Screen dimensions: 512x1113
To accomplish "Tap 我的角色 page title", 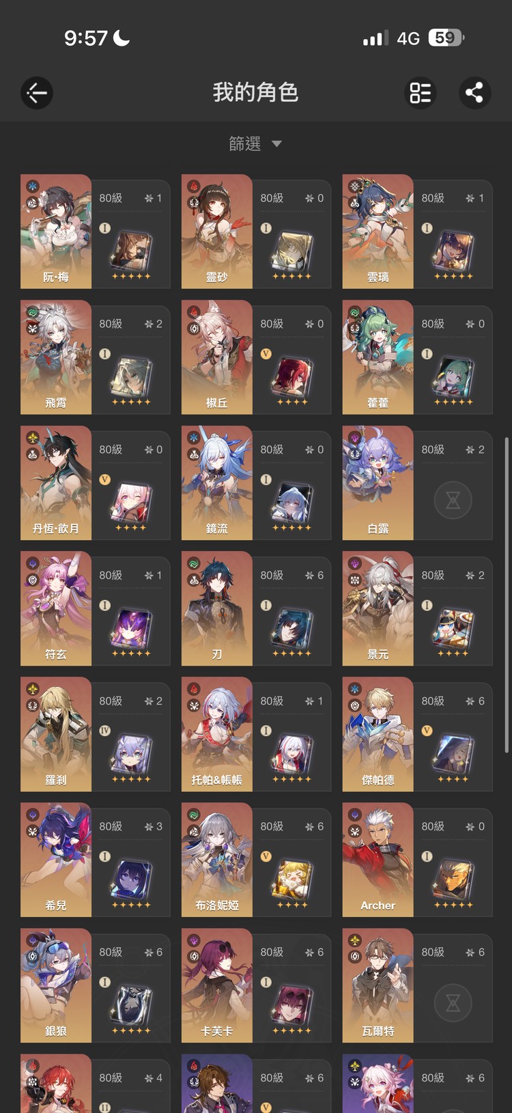I will [x=255, y=92].
